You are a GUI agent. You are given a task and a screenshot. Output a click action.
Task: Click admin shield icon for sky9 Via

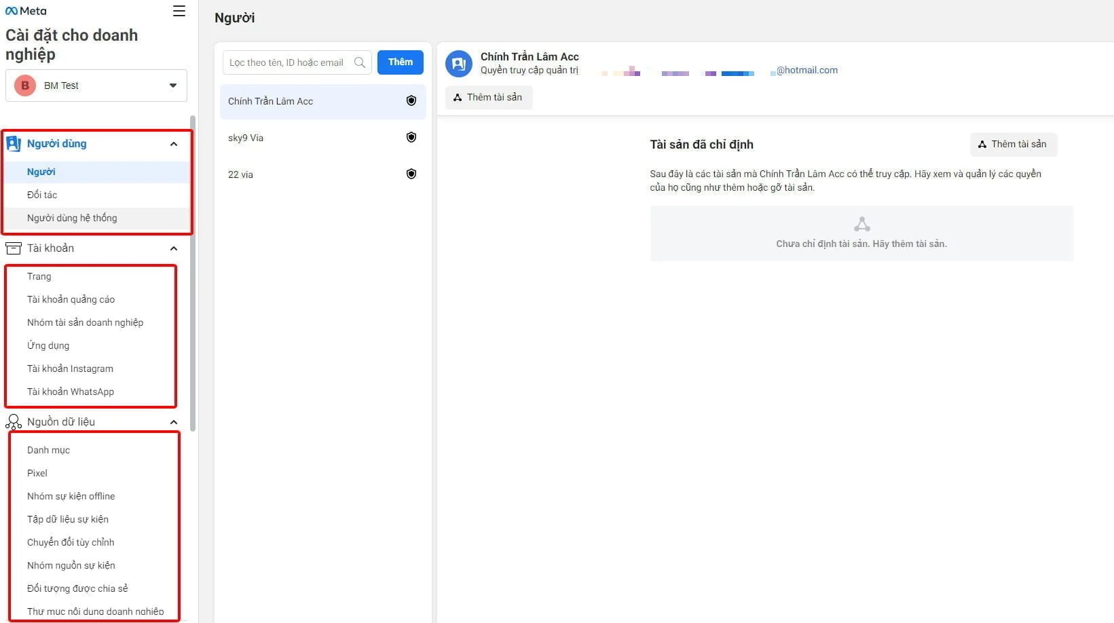pos(411,137)
